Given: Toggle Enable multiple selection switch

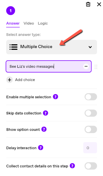Looking at the screenshot, I should (91, 97).
